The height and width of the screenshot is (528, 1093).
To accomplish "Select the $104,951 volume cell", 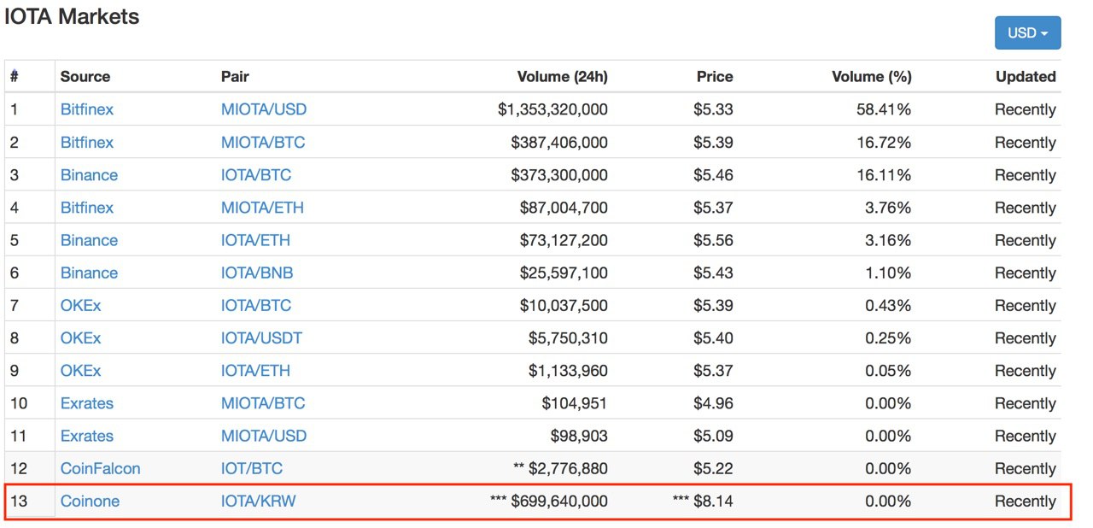I will click(575, 402).
